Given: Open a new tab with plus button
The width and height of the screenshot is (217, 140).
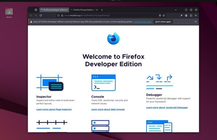Looking at the screenshot, I should 102,10.
